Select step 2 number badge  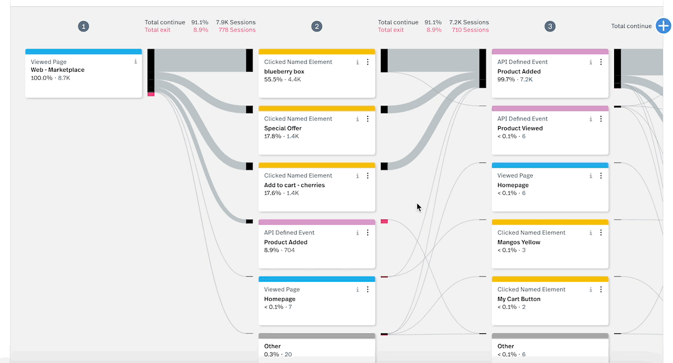[x=317, y=26]
